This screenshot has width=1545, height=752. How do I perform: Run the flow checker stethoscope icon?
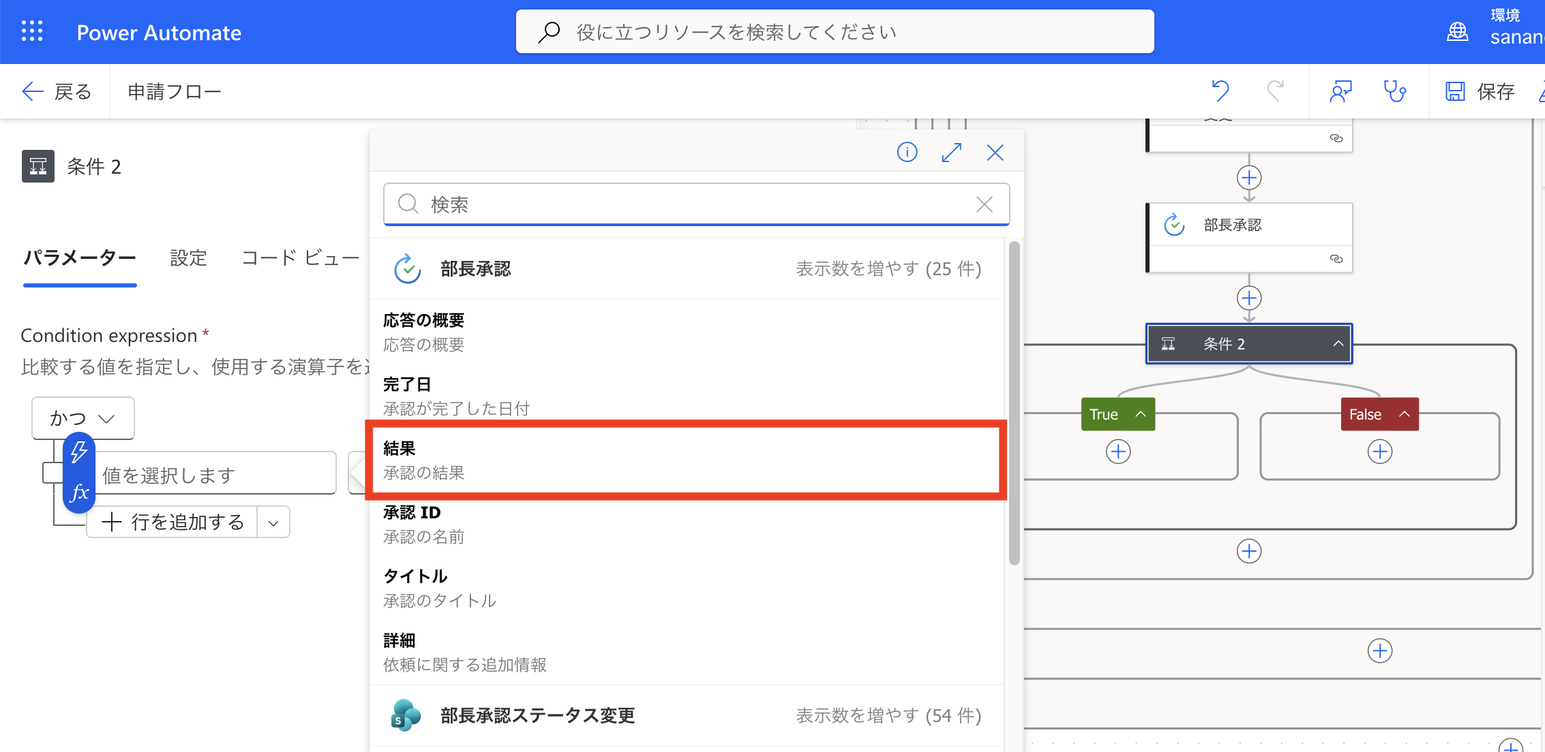(x=1395, y=91)
